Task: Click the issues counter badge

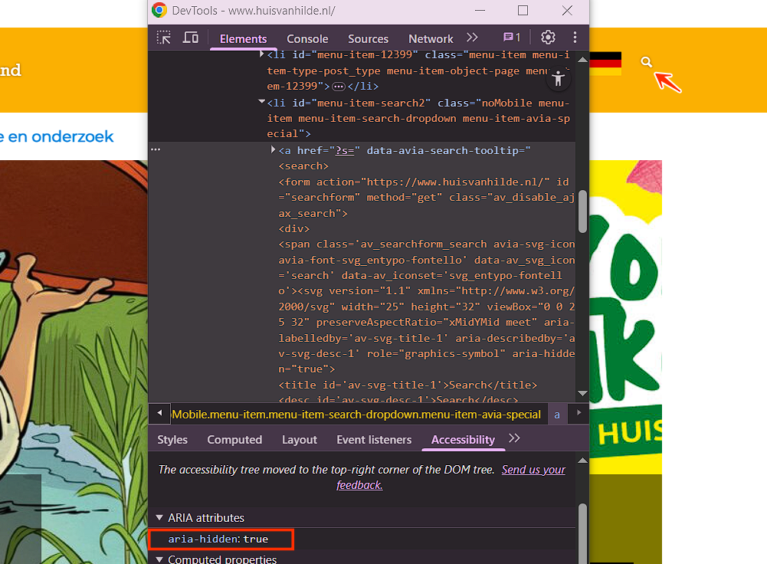Action: (x=511, y=38)
